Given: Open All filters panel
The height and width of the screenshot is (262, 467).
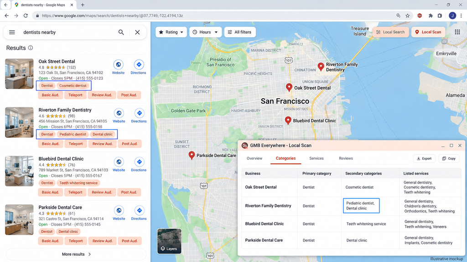Looking at the screenshot, I should click(x=240, y=32).
